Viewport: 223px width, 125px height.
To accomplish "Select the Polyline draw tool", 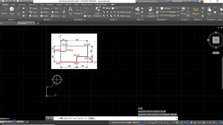I will 4,11.
